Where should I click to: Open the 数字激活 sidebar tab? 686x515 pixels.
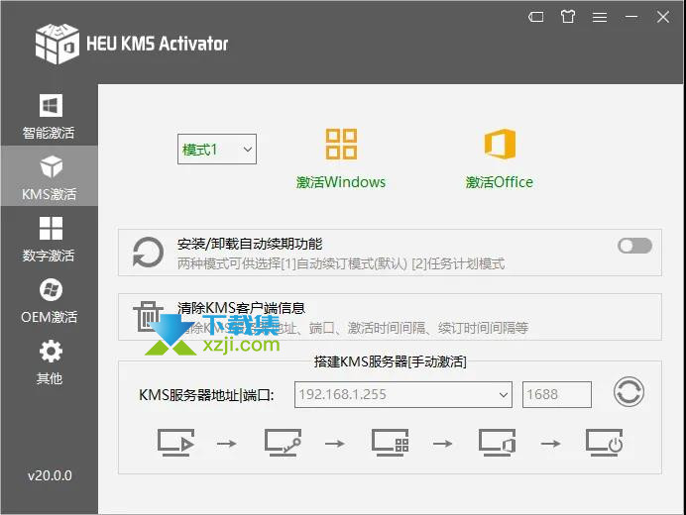coord(49,238)
